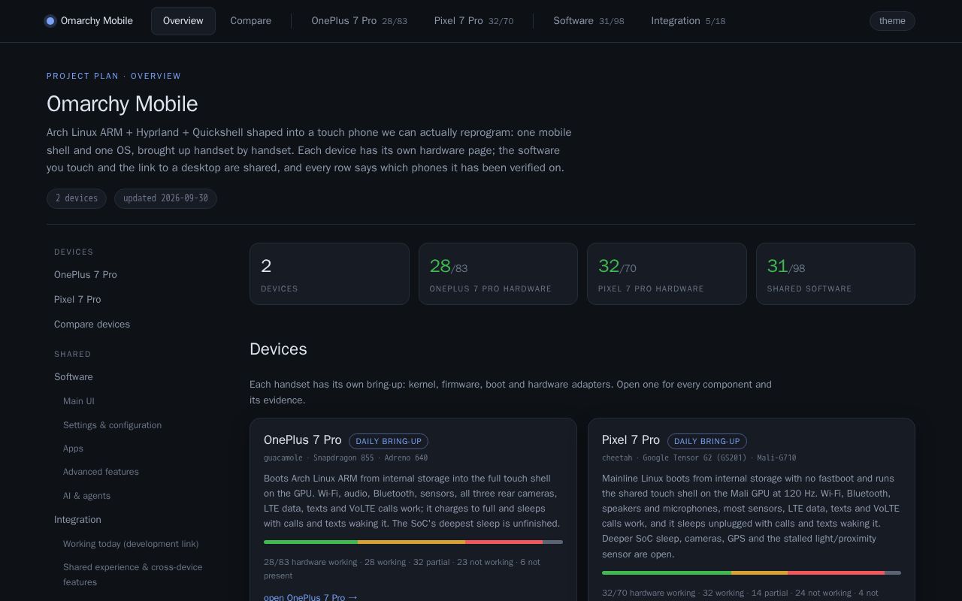Image resolution: width=962 pixels, height=601 pixels.
Task: Click 'cheetah · Google Tensor G2' spec text
Action: point(699,458)
